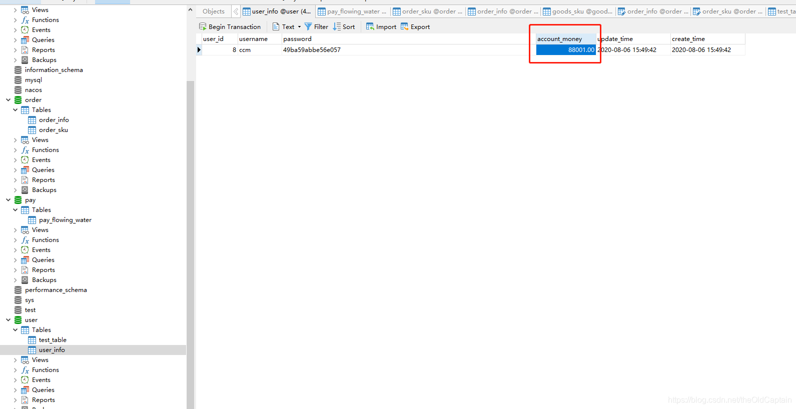The height and width of the screenshot is (409, 796).
Task: Select the order_info table label in tree
Action: click(x=54, y=120)
